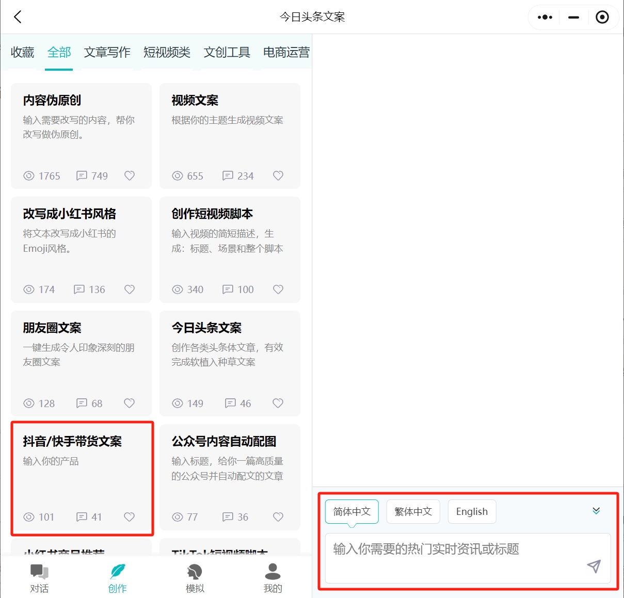
Task: Open the 电商运营 category tab
Action: click(x=286, y=52)
